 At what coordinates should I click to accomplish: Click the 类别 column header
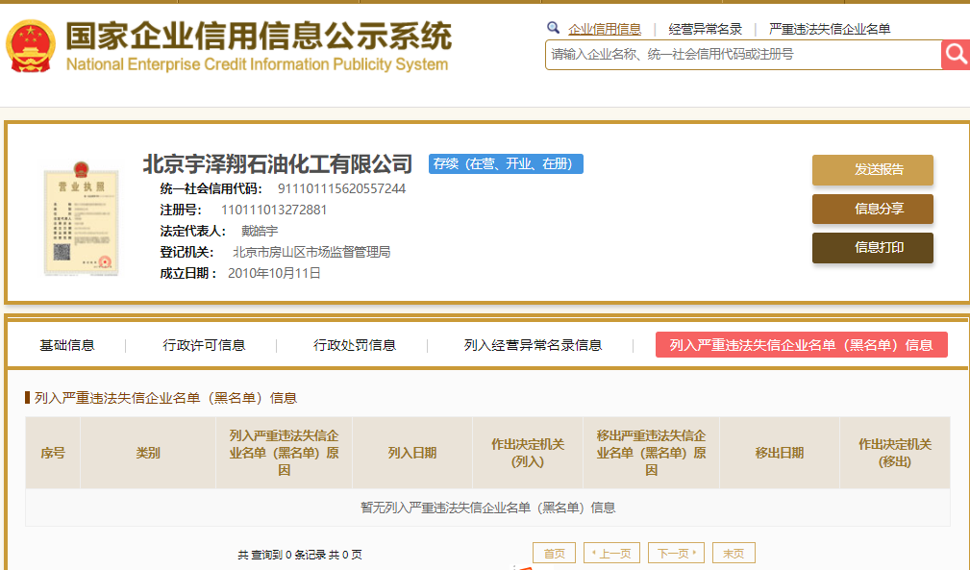pos(148,453)
